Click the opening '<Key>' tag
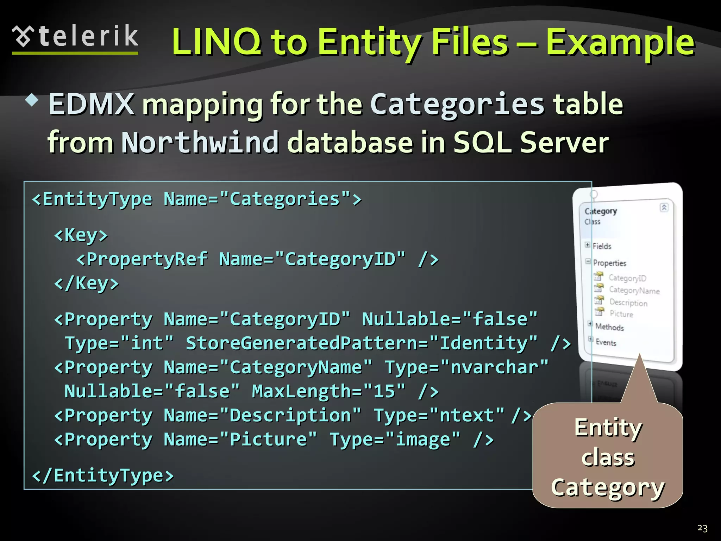721x541 pixels. pos(81,235)
